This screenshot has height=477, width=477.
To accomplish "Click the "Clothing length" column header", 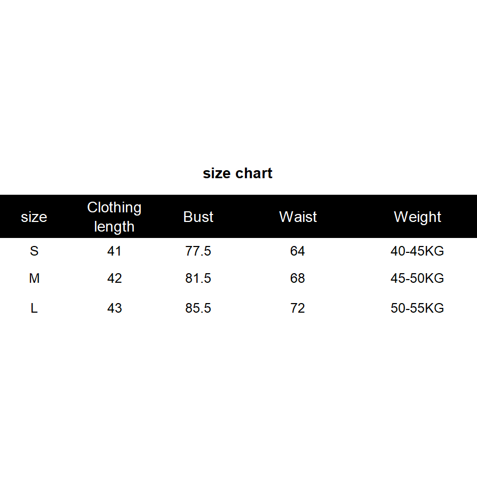I will 114,217.
